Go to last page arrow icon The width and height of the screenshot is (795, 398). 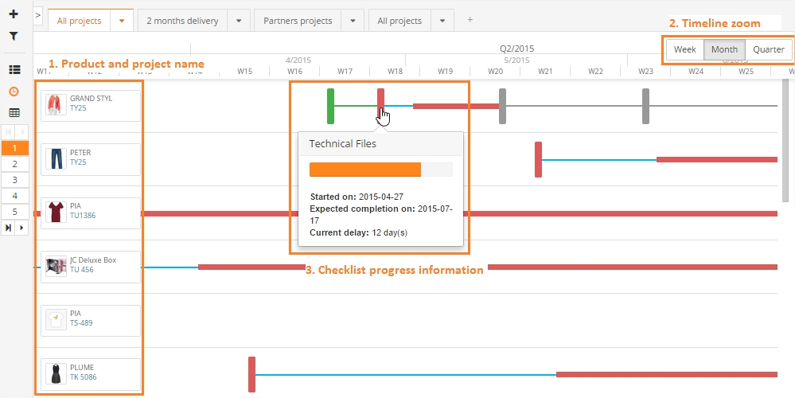pos(8,228)
